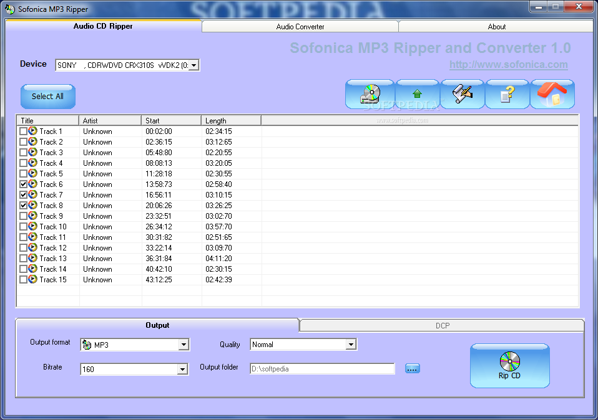Click the Track 1 media icon

pos(33,131)
